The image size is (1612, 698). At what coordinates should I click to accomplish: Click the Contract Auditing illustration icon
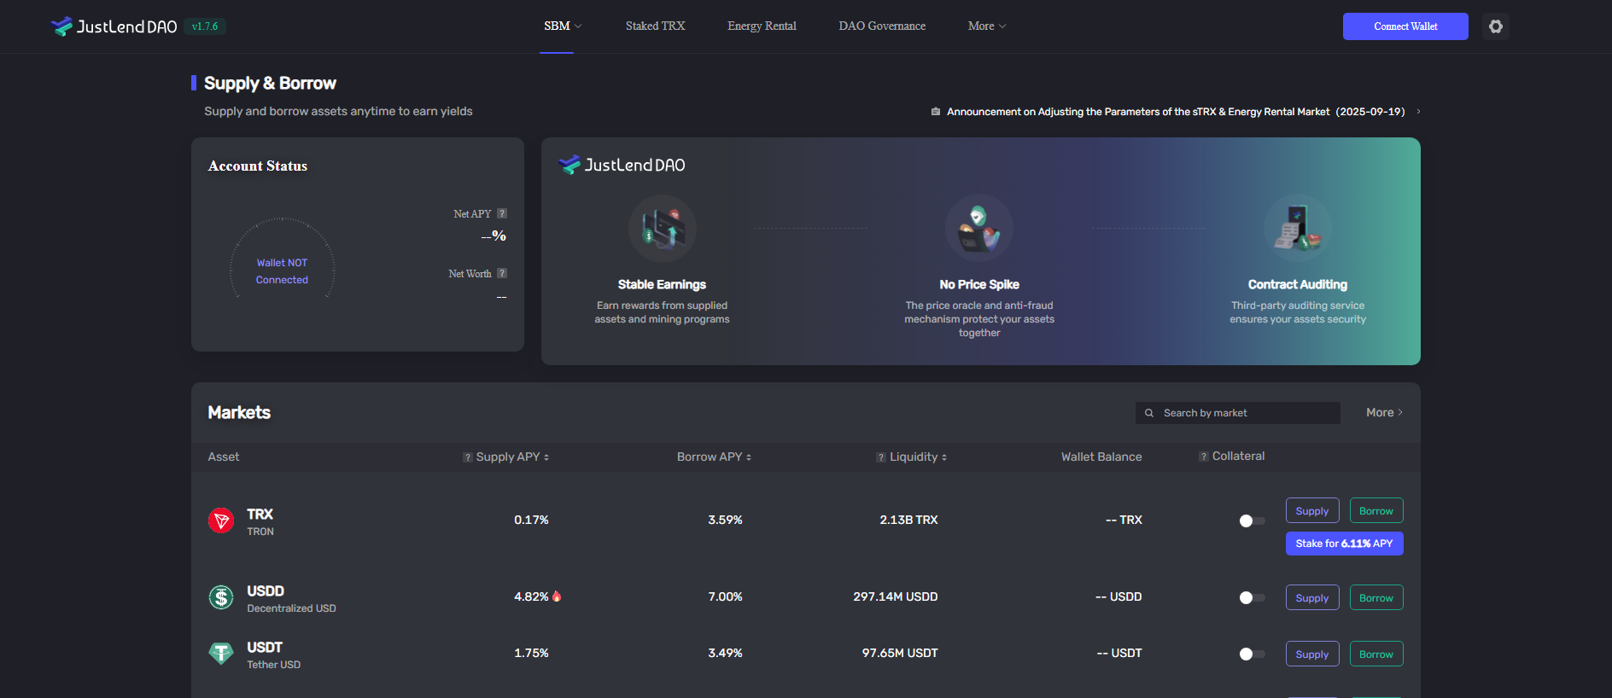tap(1298, 229)
